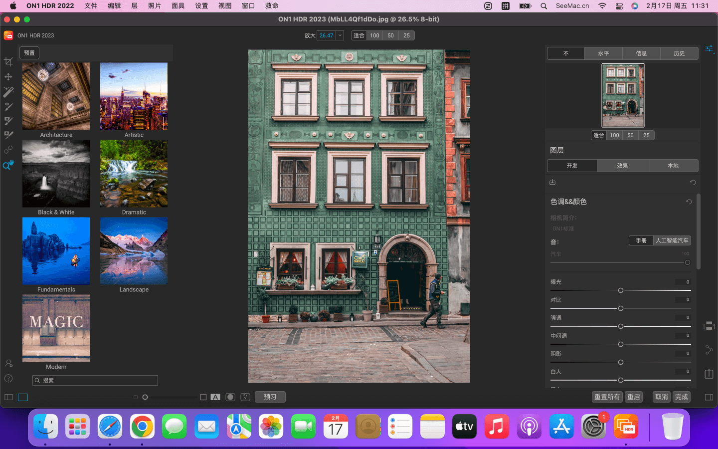Image resolution: width=718 pixels, height=449 pixels.
Task: Toggle the mask view circle button
Action: [x=230, y=397]
